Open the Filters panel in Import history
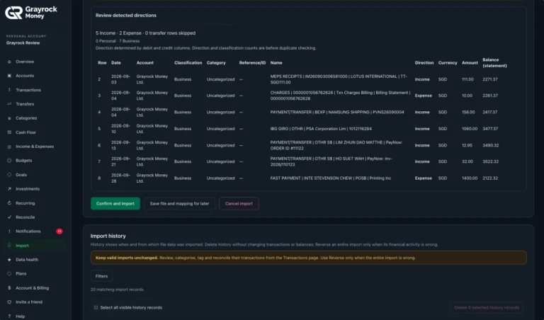 click(102, 276)
